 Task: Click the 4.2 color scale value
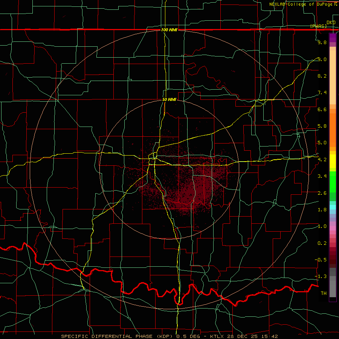point(322,160)
